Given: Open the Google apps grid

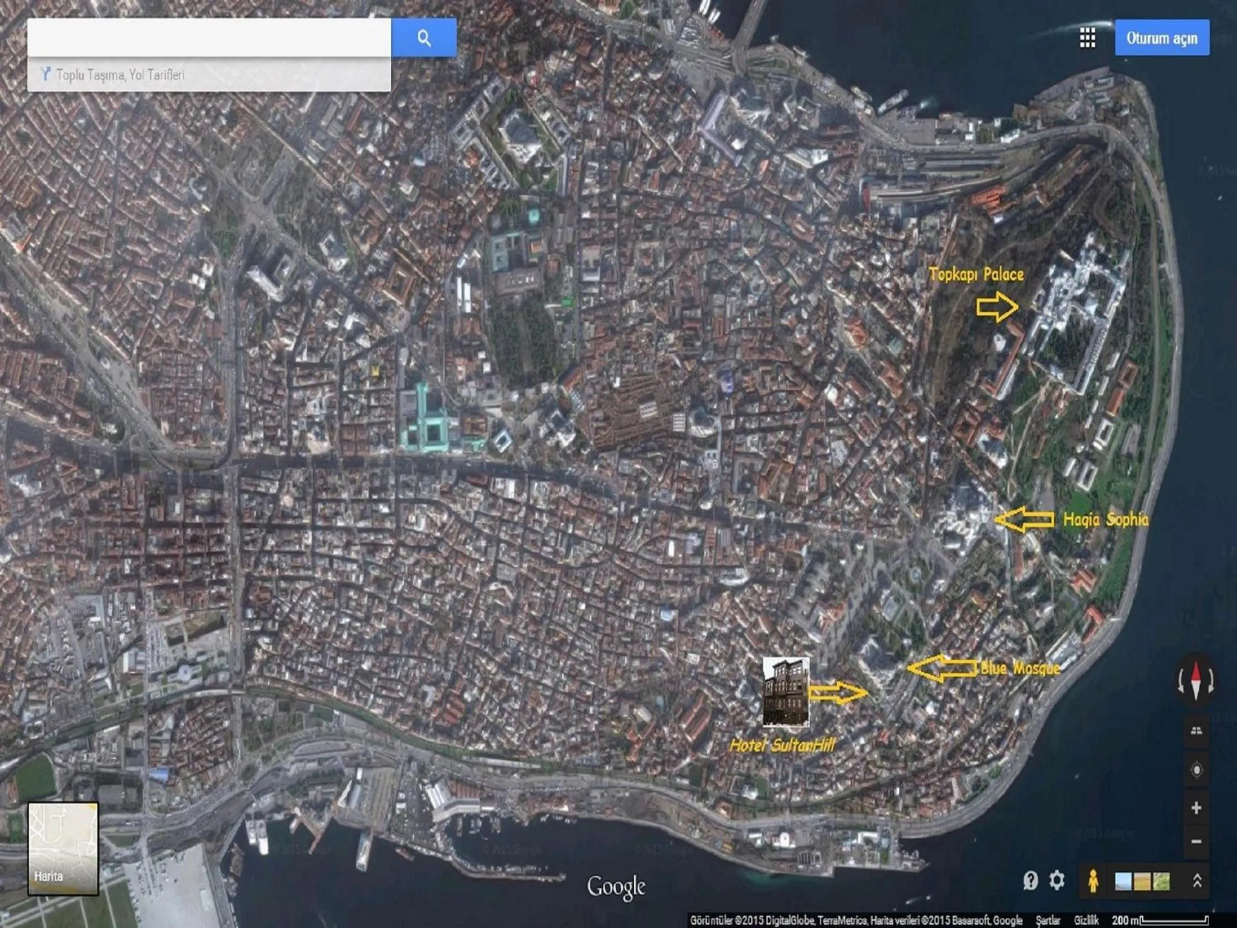Looking at the screenshot, I should [x=1087, y=38].
